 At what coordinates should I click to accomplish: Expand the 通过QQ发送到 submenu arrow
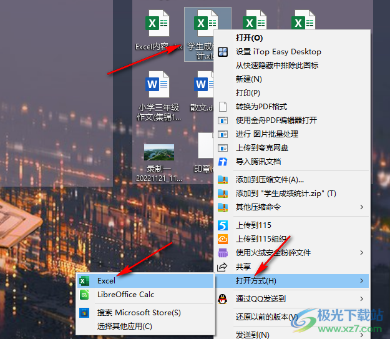coord(362,298)
